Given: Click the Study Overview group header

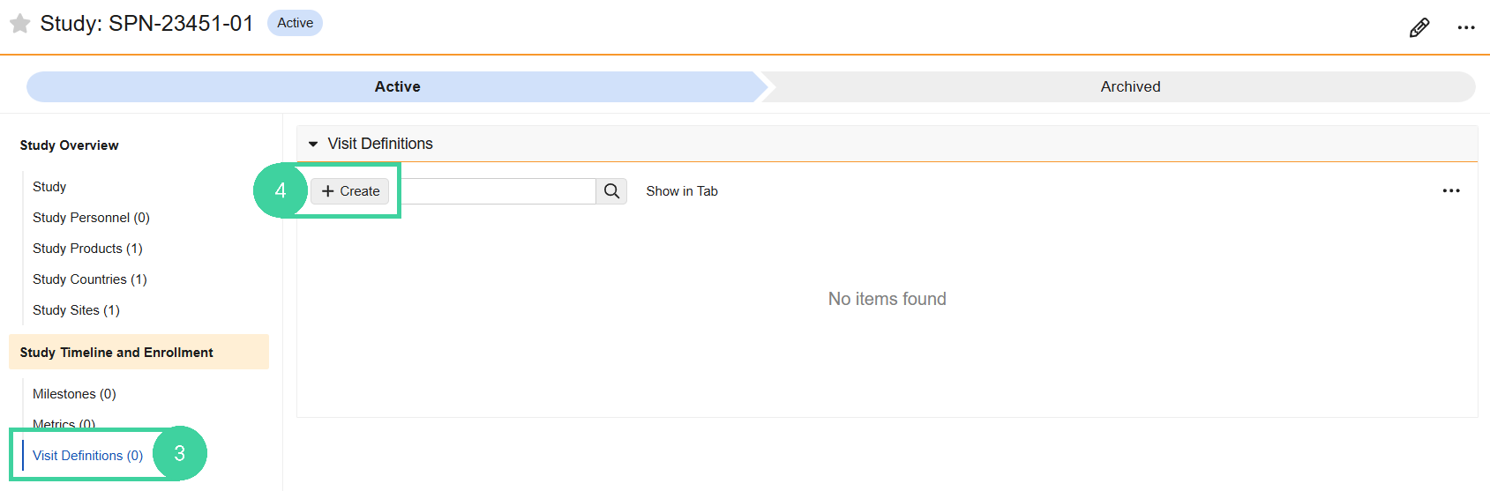Looking at the screenshot, I should point(69,145).
